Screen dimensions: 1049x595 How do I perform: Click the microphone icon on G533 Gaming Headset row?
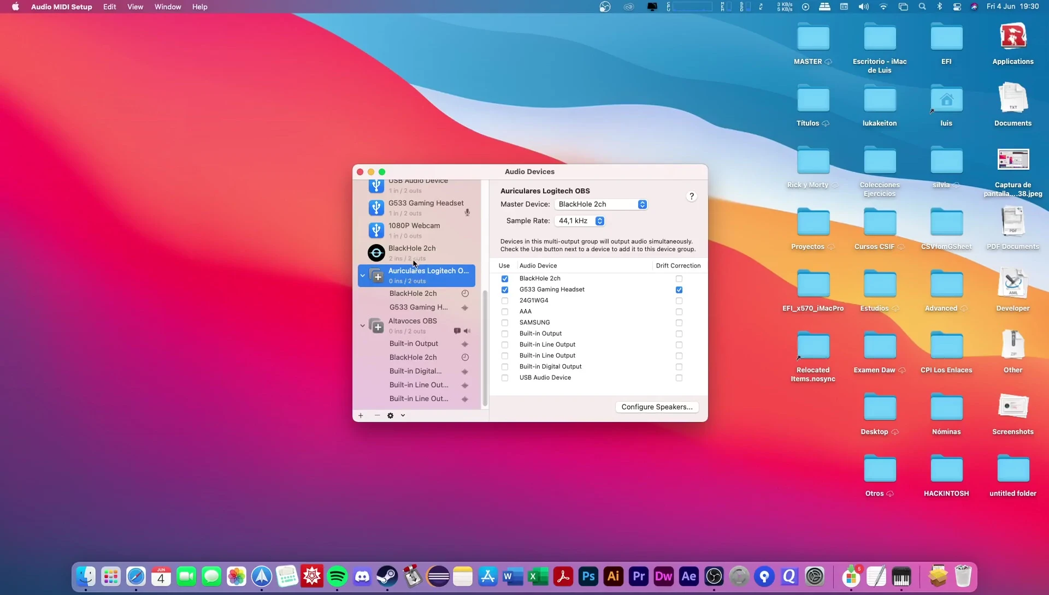467,213
